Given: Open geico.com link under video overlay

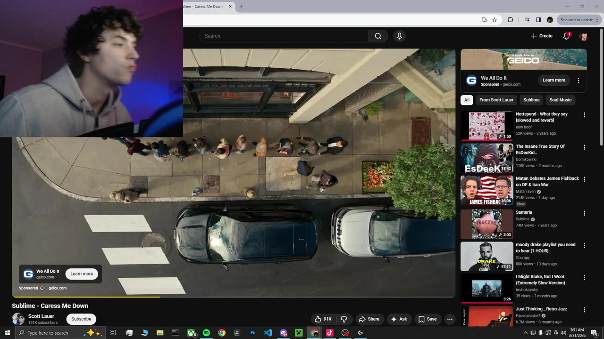Looking at the screenshot, I should click(58, 288).
